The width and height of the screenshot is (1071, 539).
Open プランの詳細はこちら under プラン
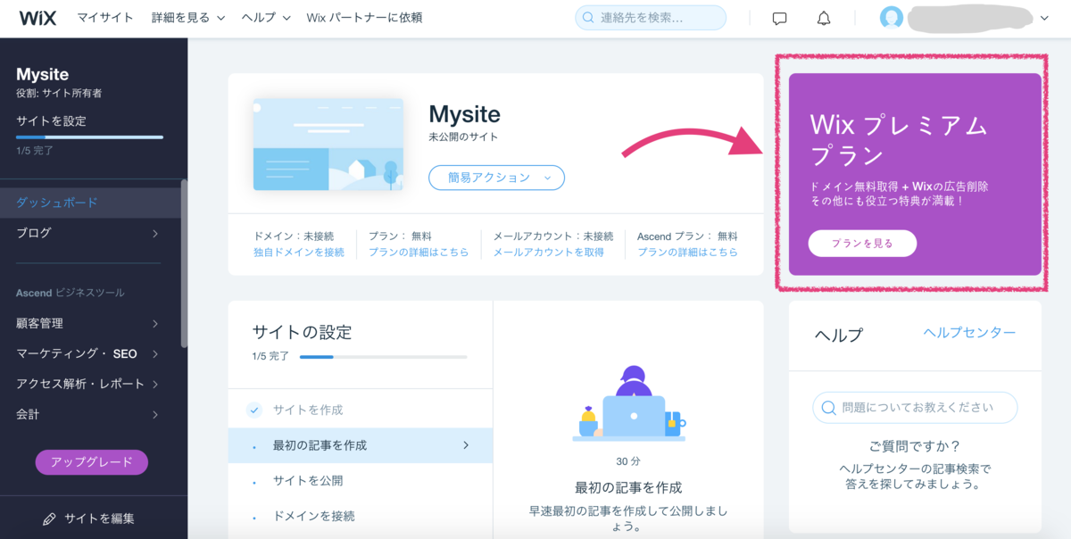click(419, 253)
